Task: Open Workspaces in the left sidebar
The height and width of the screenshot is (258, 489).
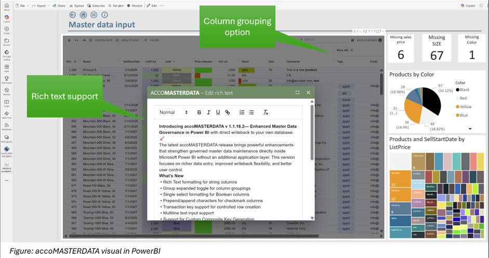Action: [x=7, y=139]
